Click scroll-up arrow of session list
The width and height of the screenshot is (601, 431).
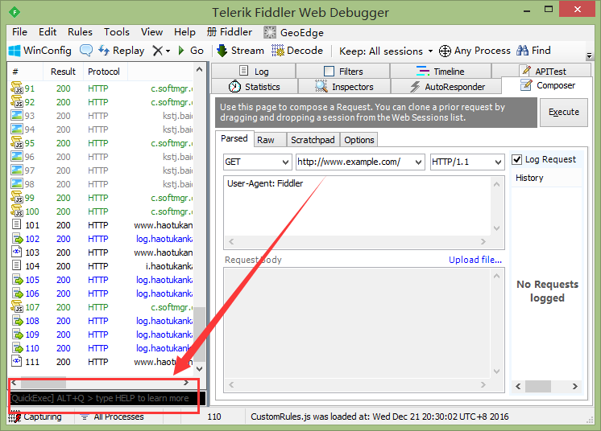pos(199,70)
